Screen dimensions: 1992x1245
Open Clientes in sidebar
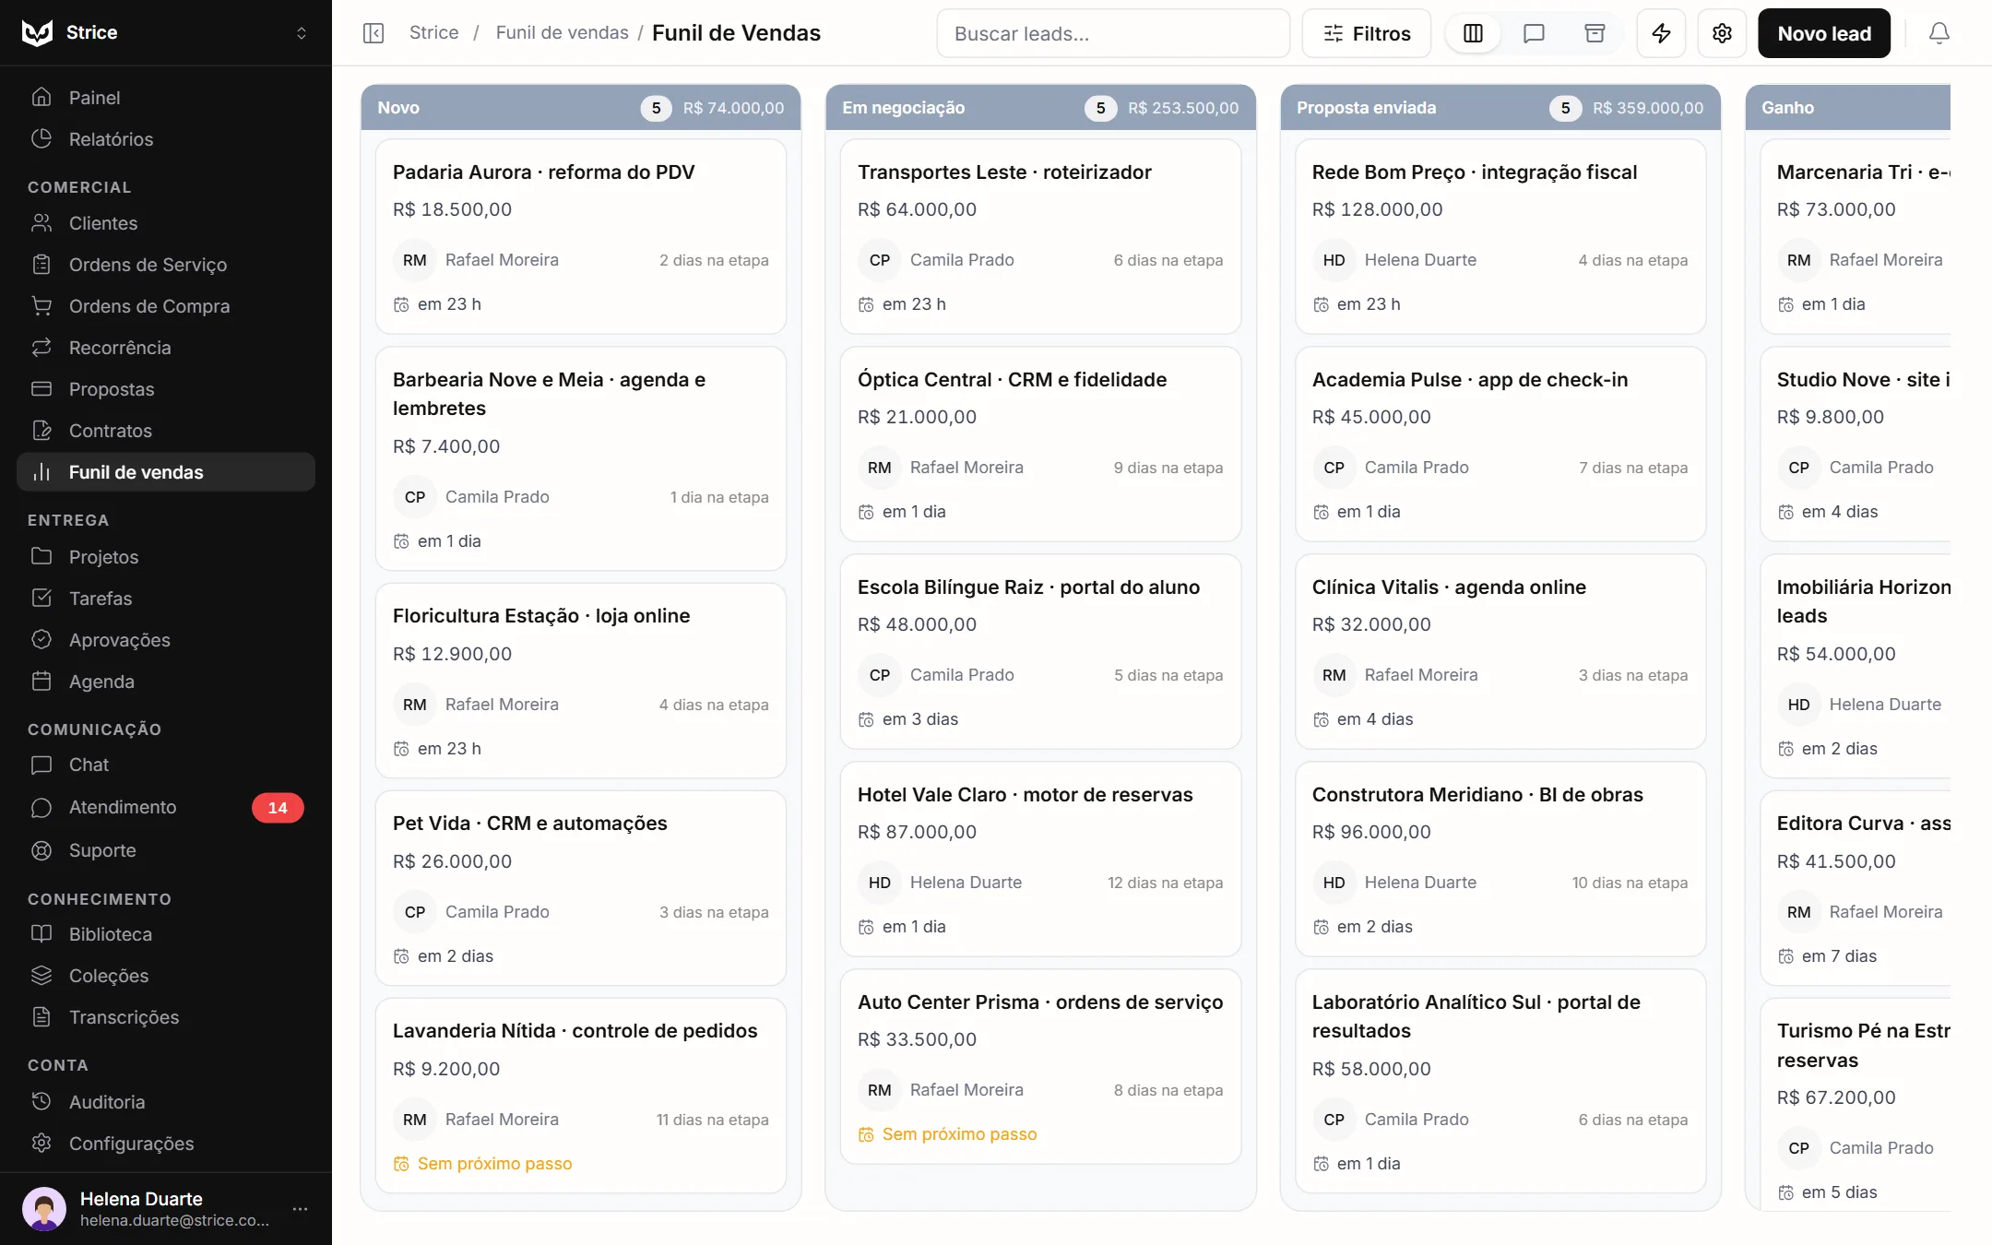[x=166, y=223]
